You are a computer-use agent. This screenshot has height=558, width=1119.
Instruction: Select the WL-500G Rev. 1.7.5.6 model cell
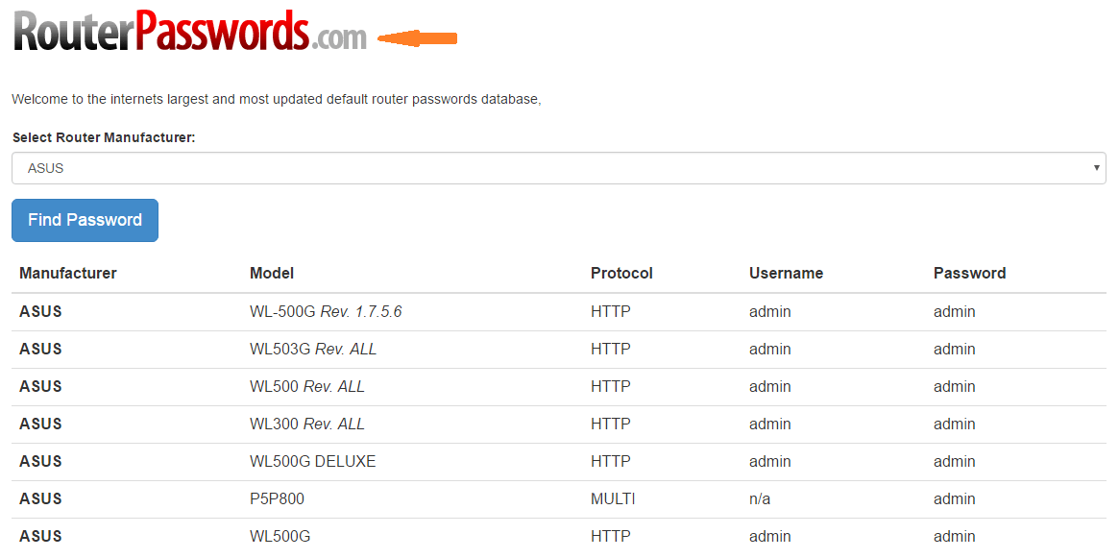[x=326, y=311]
